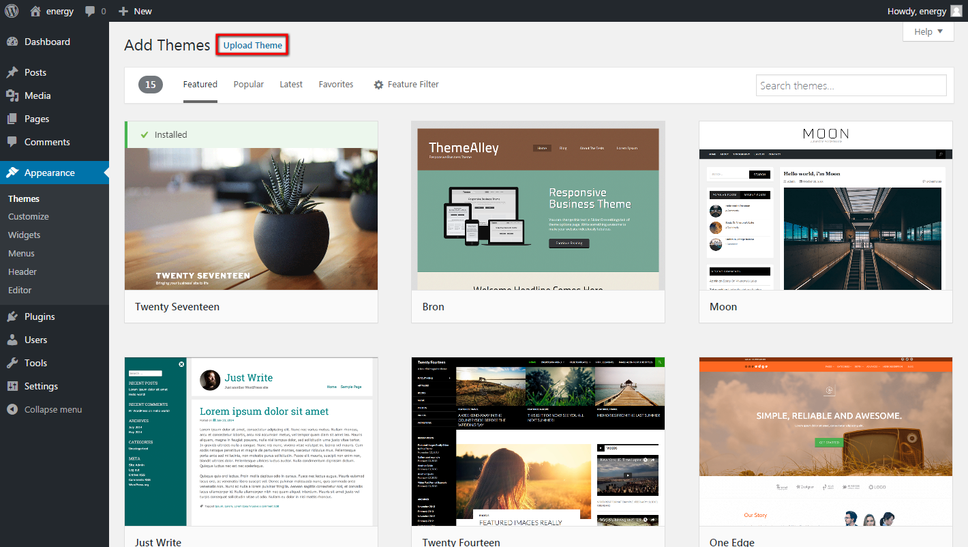The height and width of the screenshot is (547, 968).
Task: Open the New content menu in admin bar
Action: (135, 11)
